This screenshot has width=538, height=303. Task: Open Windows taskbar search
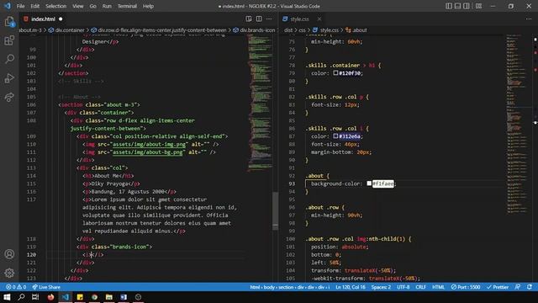(21, 297)
